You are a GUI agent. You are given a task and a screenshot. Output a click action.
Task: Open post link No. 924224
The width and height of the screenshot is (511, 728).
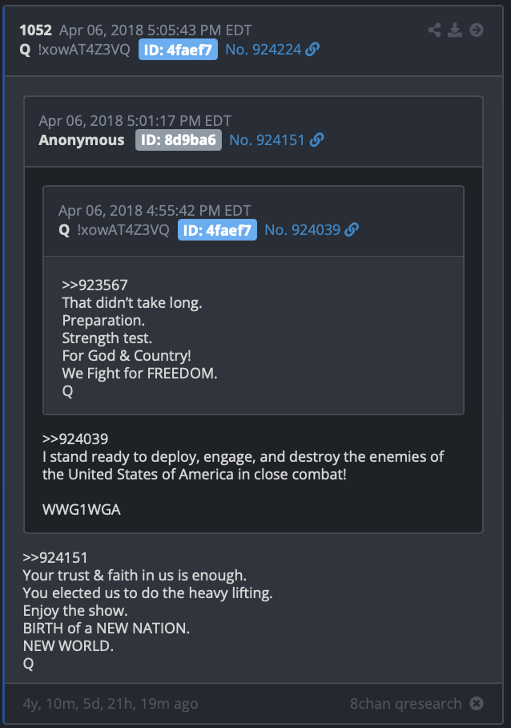263,49
